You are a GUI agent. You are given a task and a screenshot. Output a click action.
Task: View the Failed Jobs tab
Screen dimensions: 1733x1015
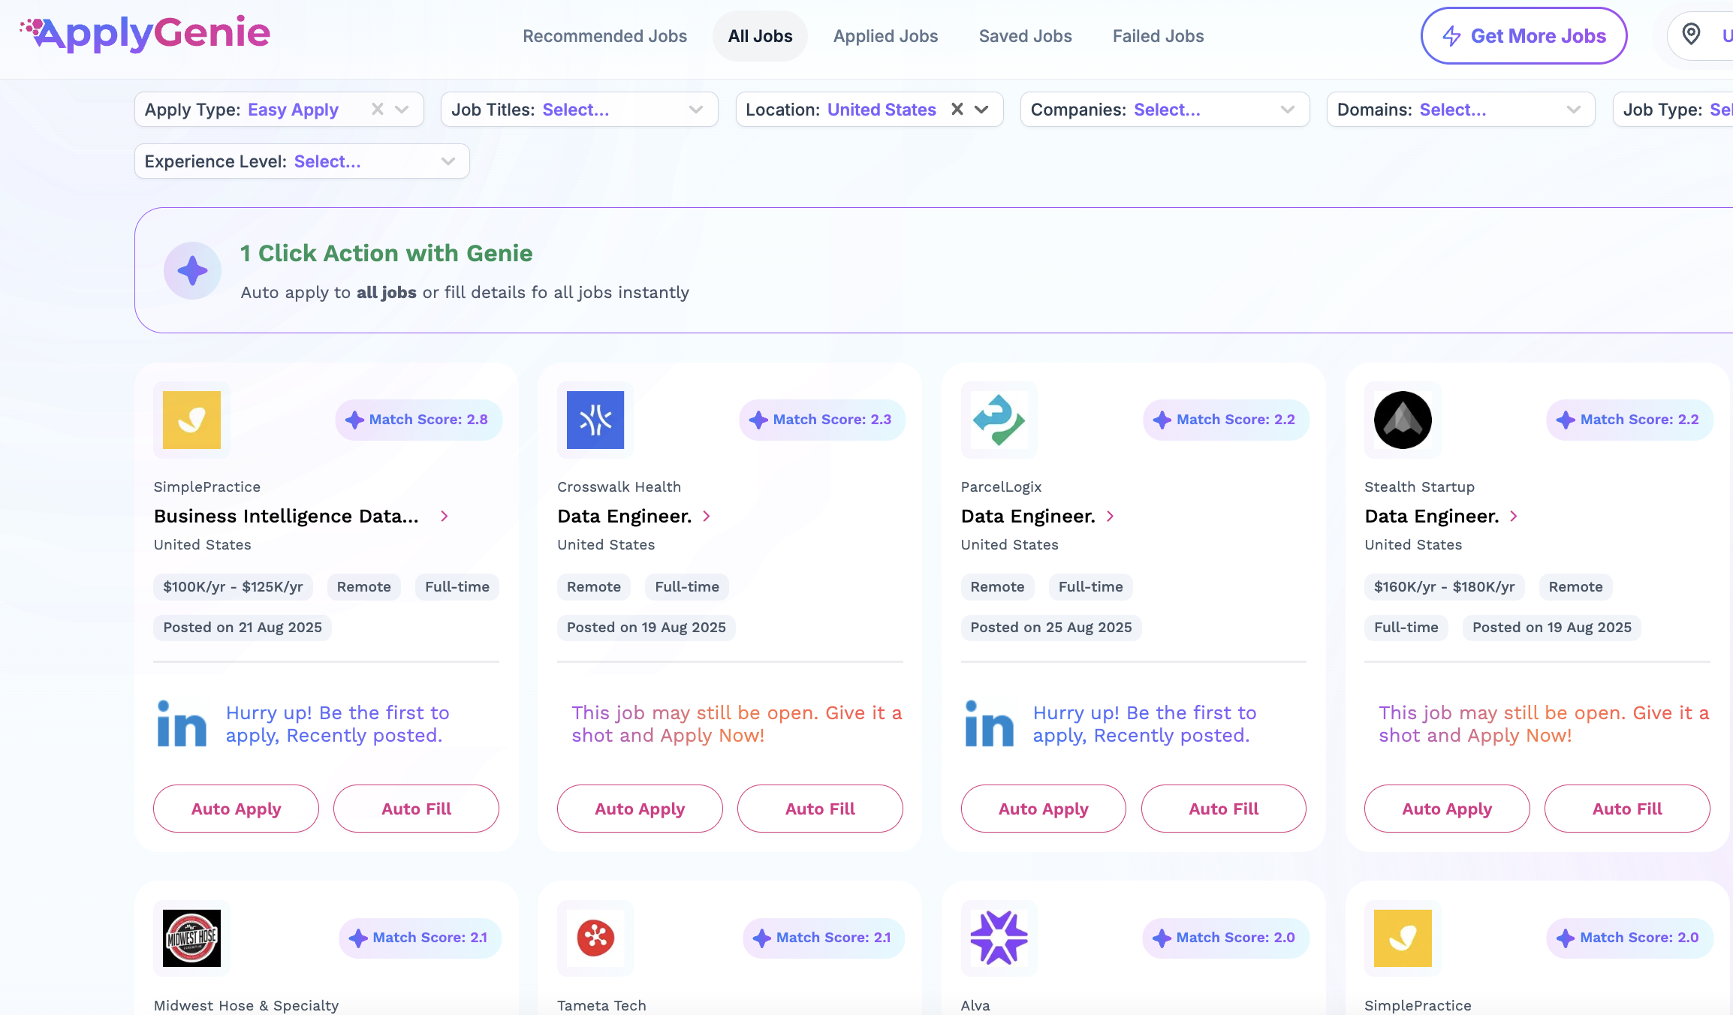[1158, 36]
